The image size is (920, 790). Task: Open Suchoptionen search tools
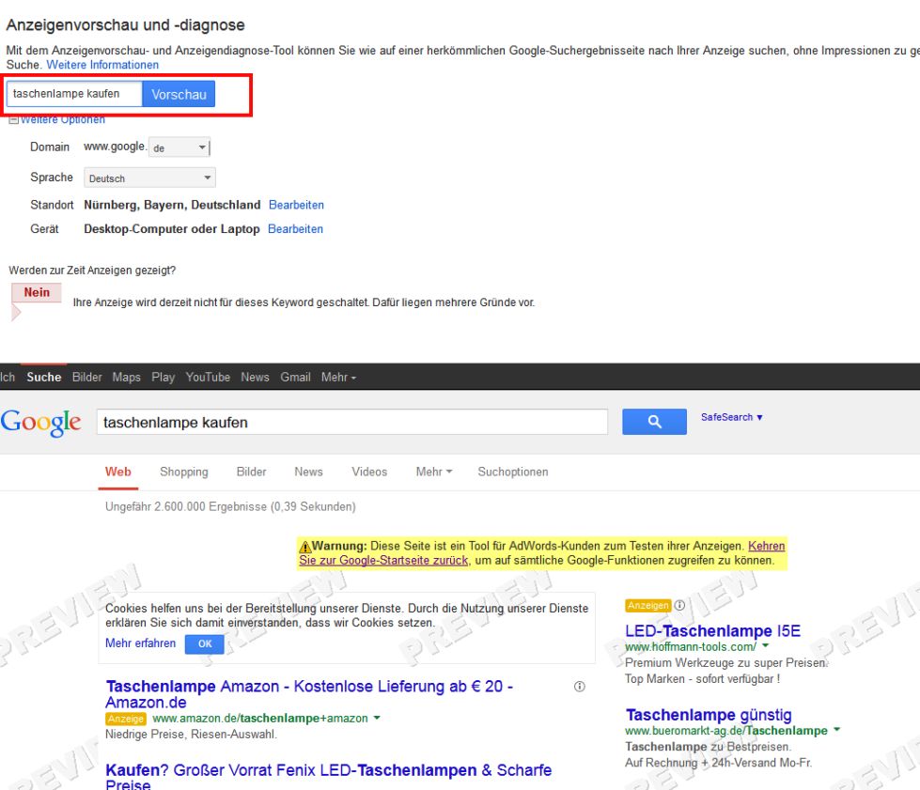pos(513,472)
